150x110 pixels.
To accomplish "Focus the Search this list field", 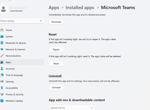I will (72, 108).
